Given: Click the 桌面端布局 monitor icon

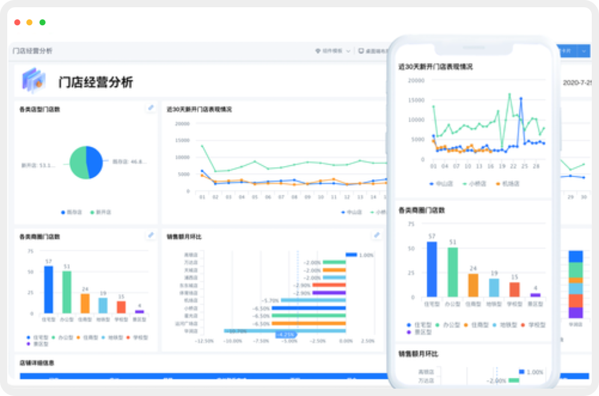Looking at the screenshot, I should pos(361,51).
